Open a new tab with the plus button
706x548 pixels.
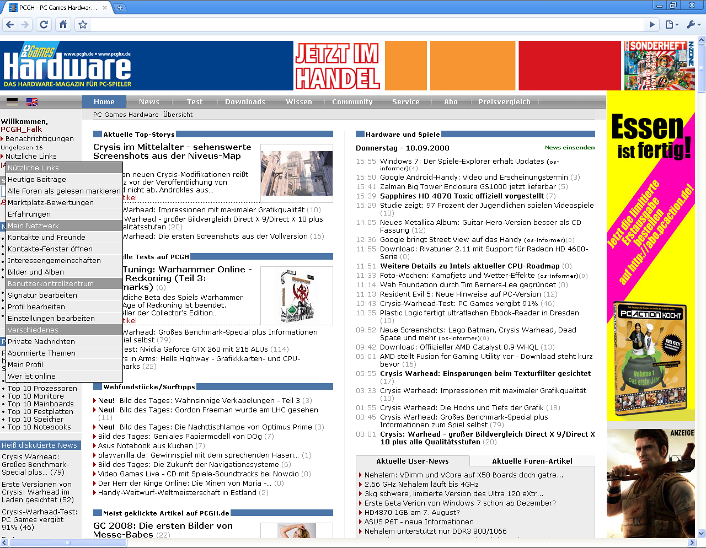(120, 8)
